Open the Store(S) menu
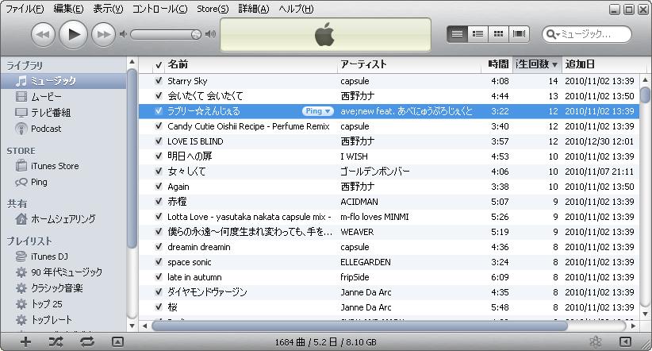This screenshot has height=351, width=652. tap(213, 9)
